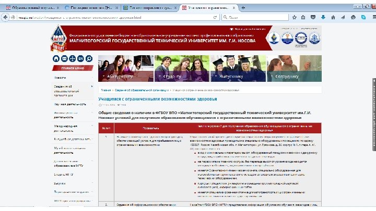Click the paper plane send icon
376x211 pixels.
[x=343, y=17]
